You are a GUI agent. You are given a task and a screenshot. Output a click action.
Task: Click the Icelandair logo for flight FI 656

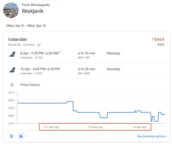tap(12, 54)
